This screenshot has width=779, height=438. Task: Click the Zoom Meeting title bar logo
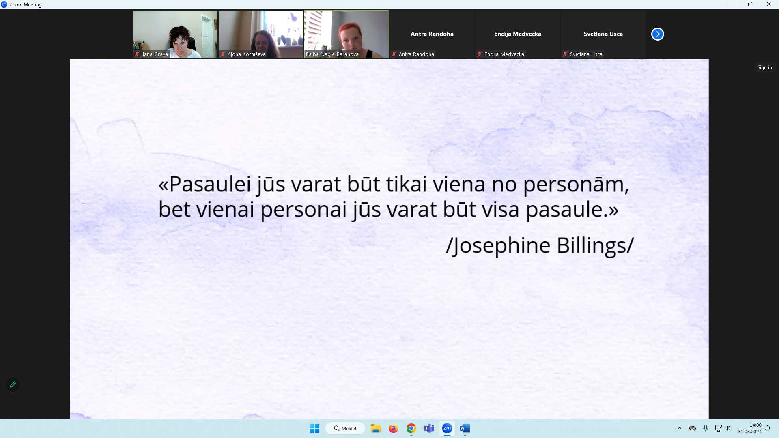coord(4,4)
